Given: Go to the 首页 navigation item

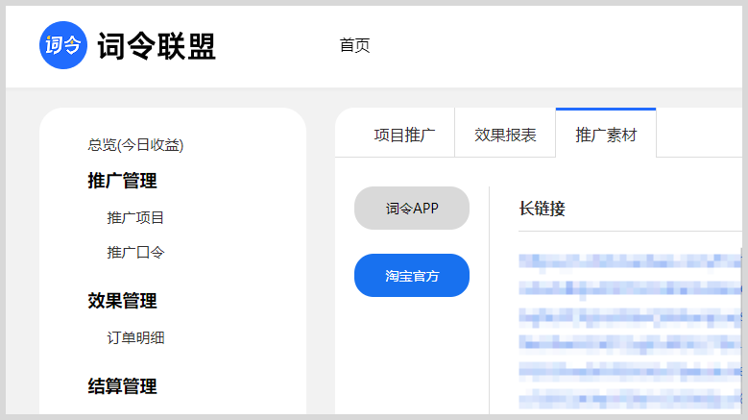Looking at the screenshot, I should click(354, 45).
